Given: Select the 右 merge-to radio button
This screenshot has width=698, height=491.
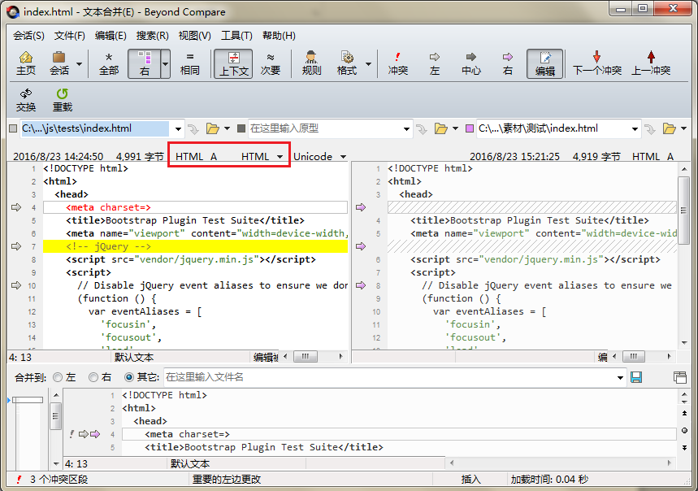Looking at the screenshot, I should click(x=93, y=377).
